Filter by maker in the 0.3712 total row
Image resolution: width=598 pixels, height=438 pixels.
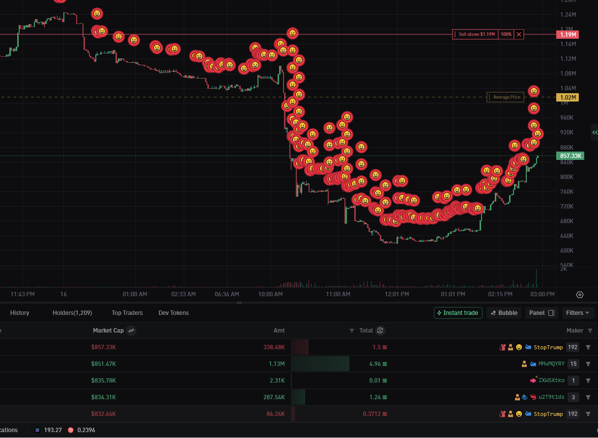pos(588,414)
